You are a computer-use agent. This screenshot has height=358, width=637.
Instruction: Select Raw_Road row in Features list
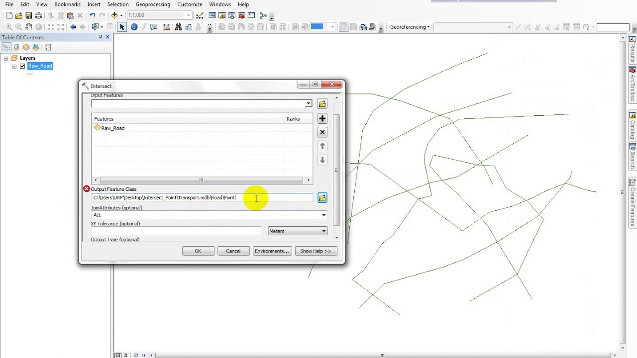point(202,128)
